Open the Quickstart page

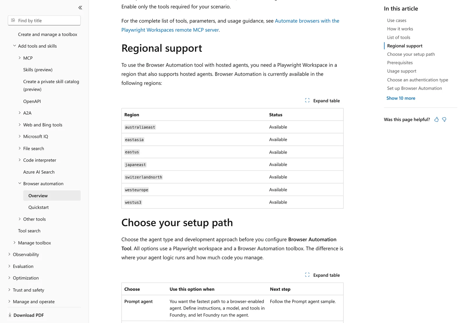click(x=39, y=207)
